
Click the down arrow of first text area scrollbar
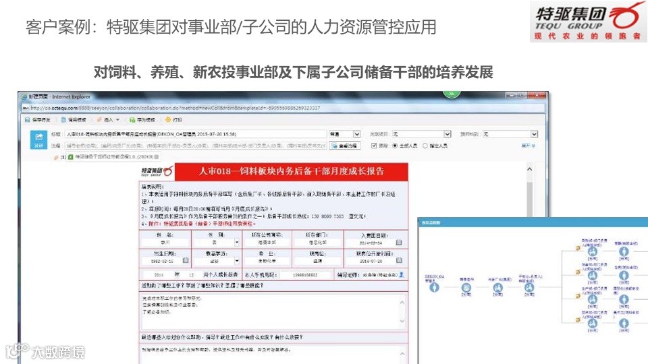click(x=402, y=321)
